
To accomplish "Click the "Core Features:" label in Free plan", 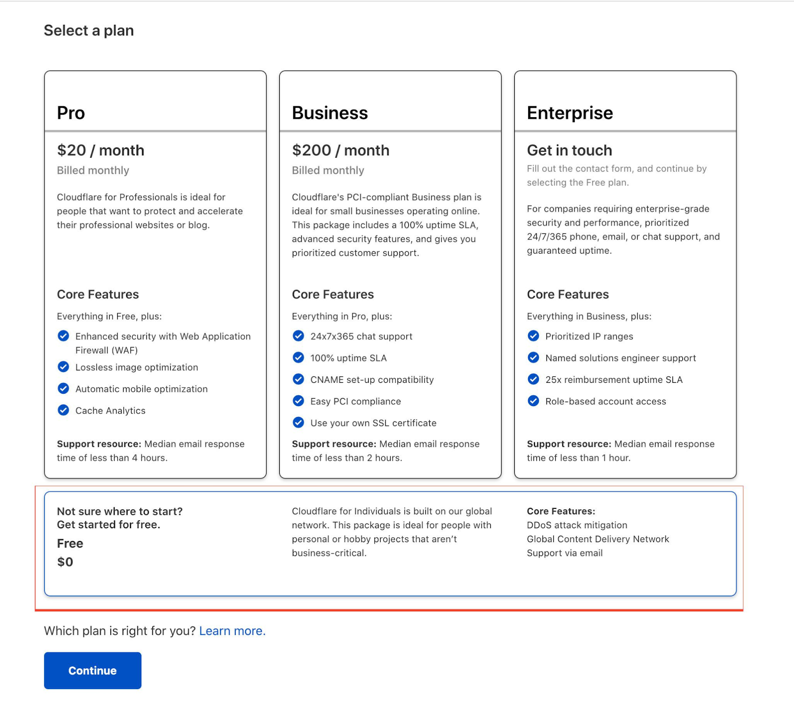I will click(561, 511).
